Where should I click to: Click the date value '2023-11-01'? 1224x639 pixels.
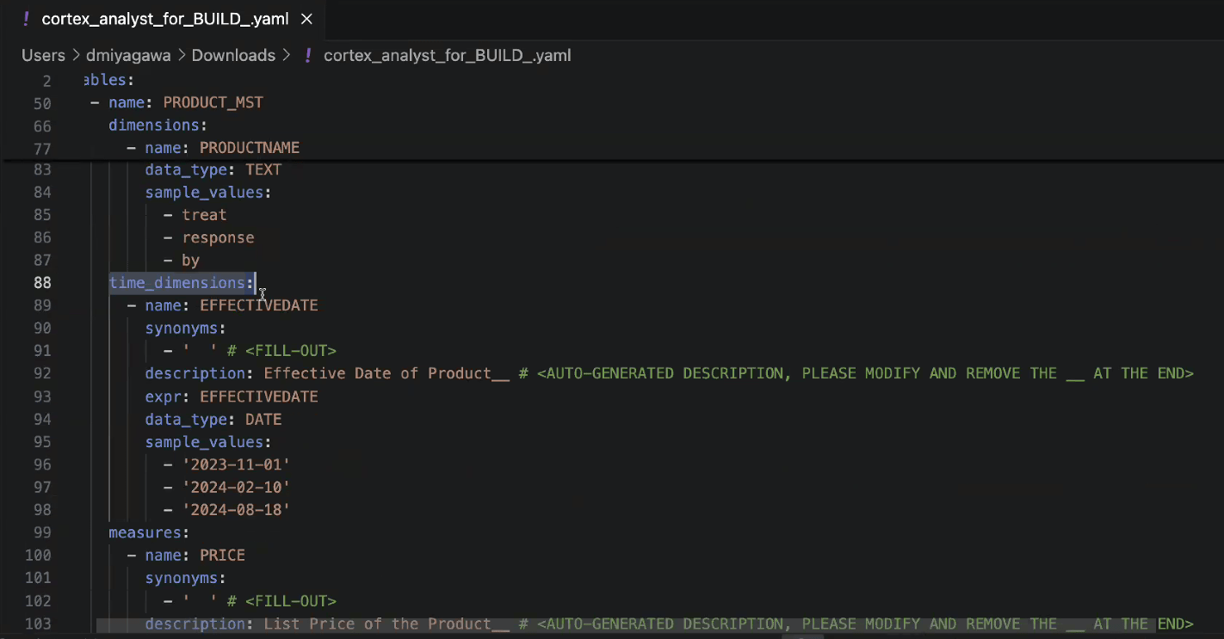[236, 464]
